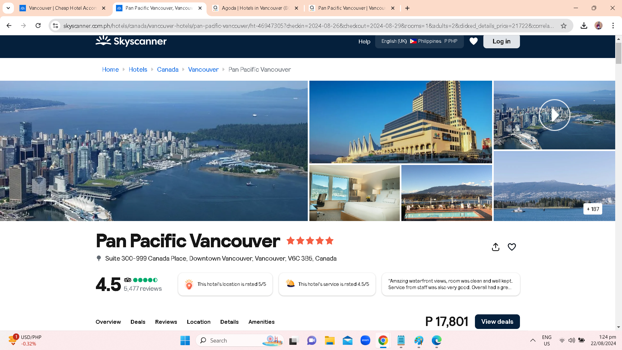Screen dimensions: 622x350
Task: Open Zoom from the taskbar
Action: [x=365, y=340]
